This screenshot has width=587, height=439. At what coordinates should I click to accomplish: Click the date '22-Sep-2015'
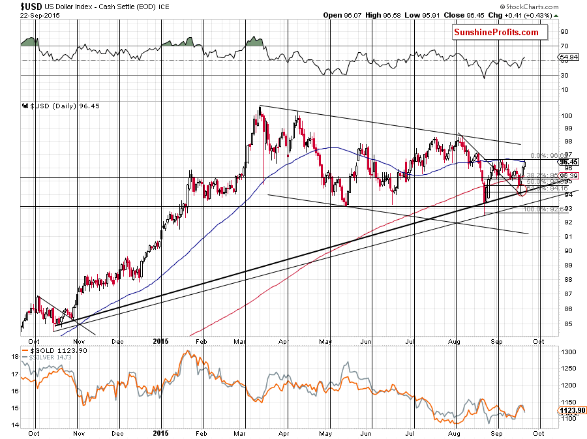[x=40, y=16]
